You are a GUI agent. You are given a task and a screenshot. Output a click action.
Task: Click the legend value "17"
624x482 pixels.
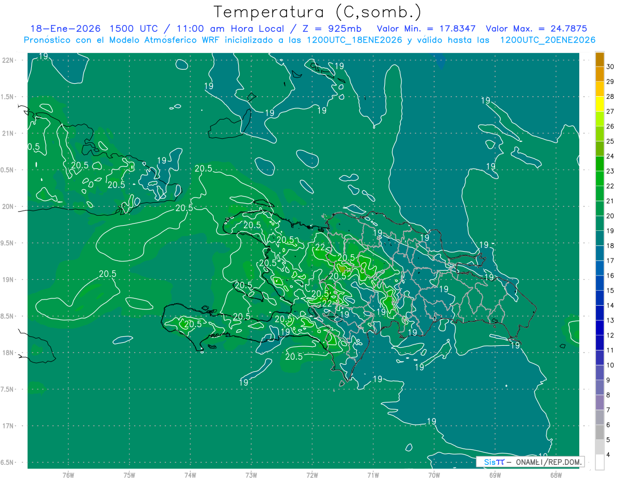click(611, 260)
